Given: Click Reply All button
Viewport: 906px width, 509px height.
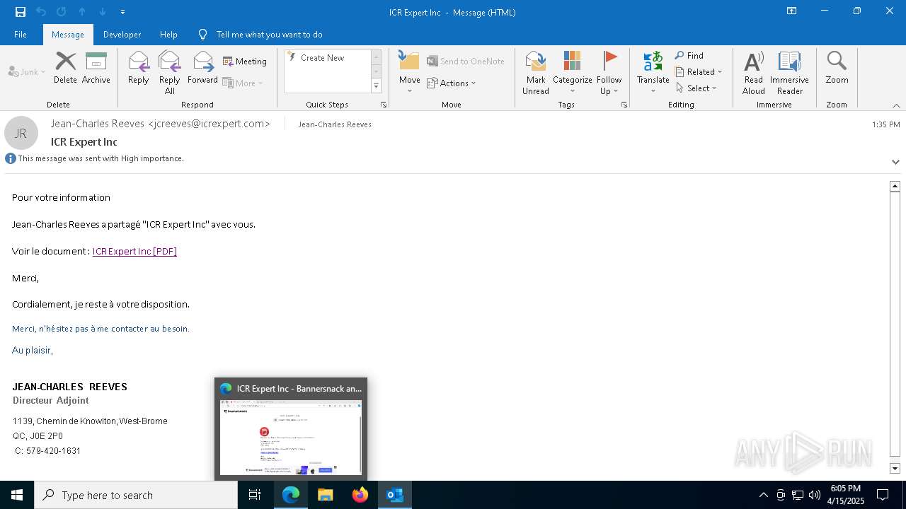Looking at the screenshot, I should click(x=169, y=73).
